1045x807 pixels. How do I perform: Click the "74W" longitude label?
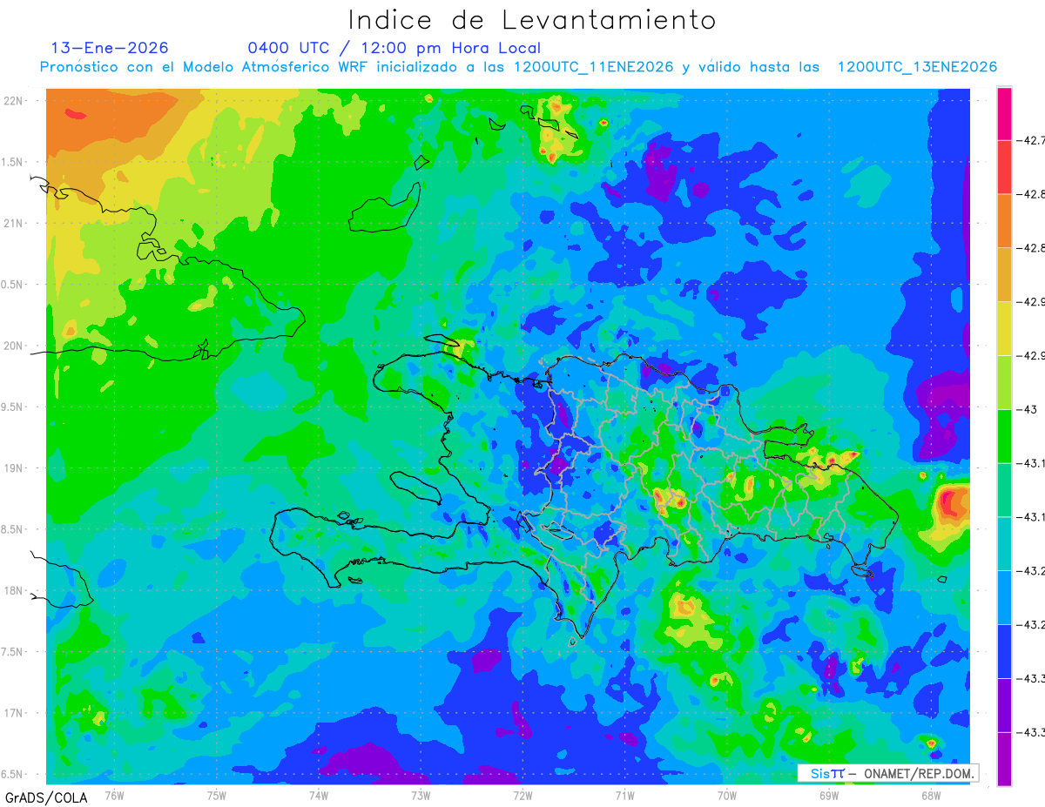click(x=319, y=795)
